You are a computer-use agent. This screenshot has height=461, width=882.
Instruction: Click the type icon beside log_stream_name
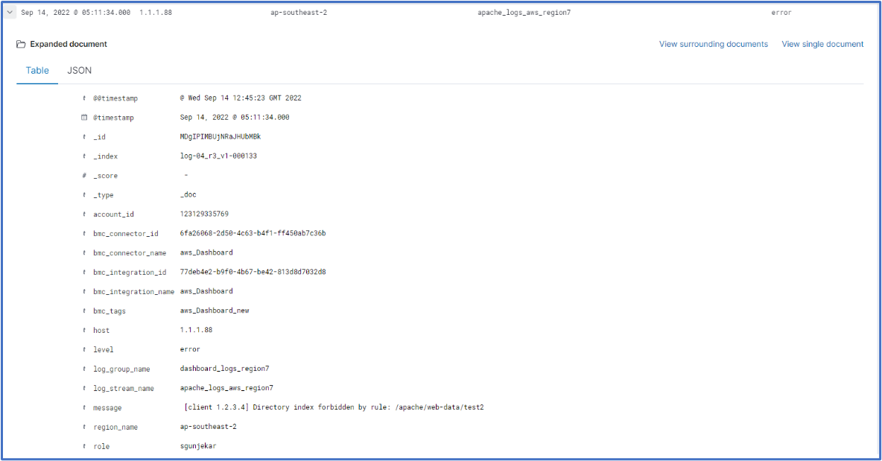coord(84,388)
